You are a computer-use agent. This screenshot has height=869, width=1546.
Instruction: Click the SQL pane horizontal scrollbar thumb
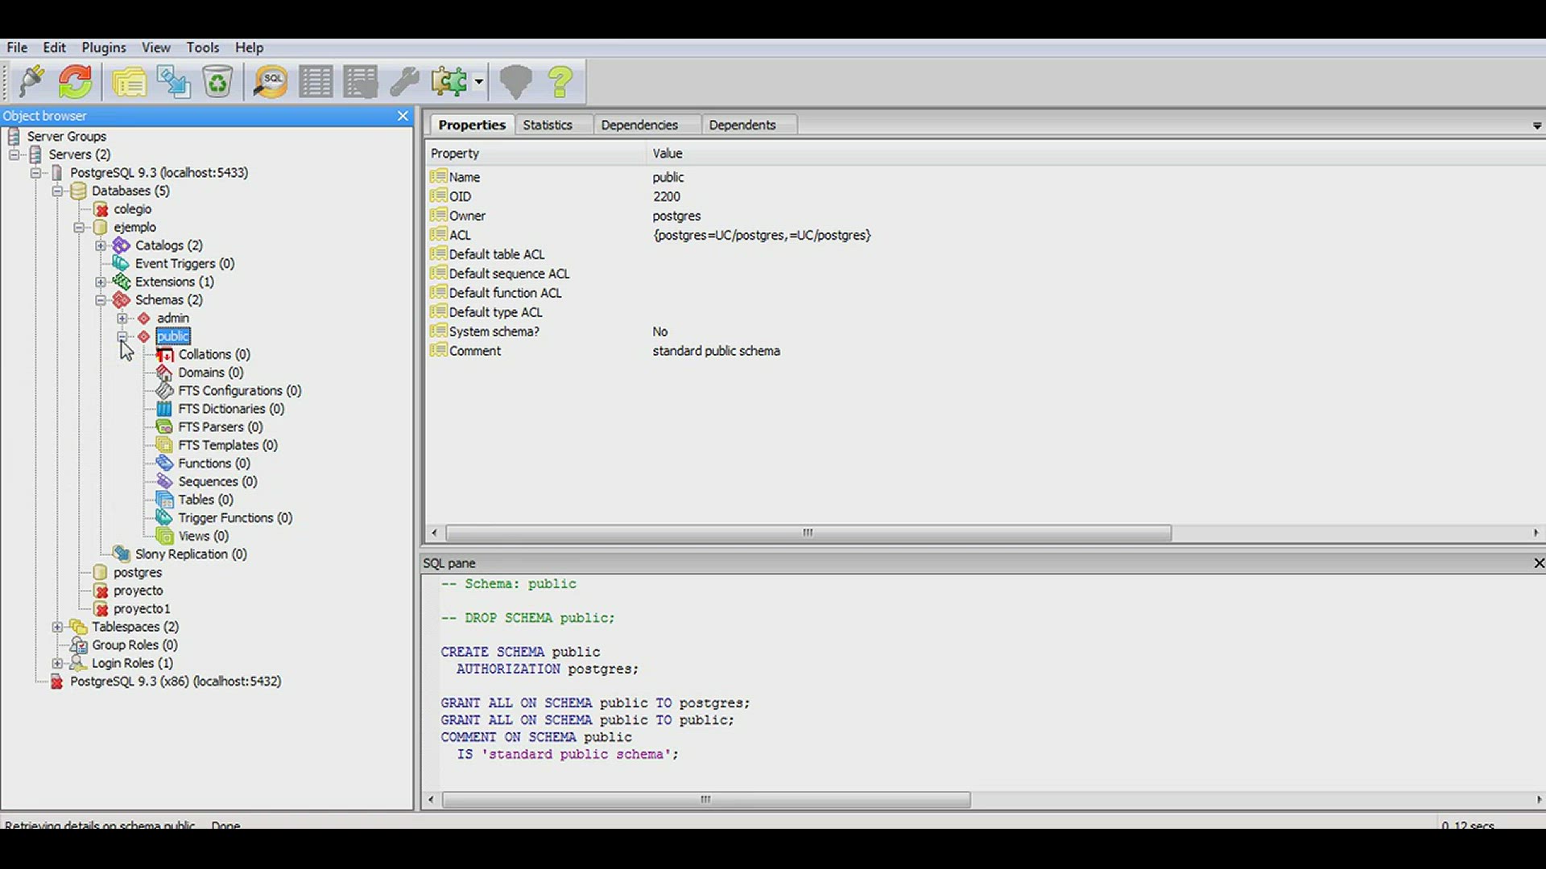[x=706, y=800]
